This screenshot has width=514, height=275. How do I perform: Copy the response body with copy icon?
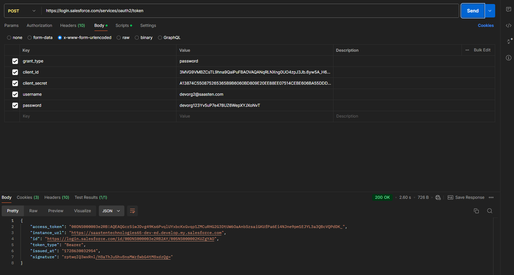(x=476, y=211)
